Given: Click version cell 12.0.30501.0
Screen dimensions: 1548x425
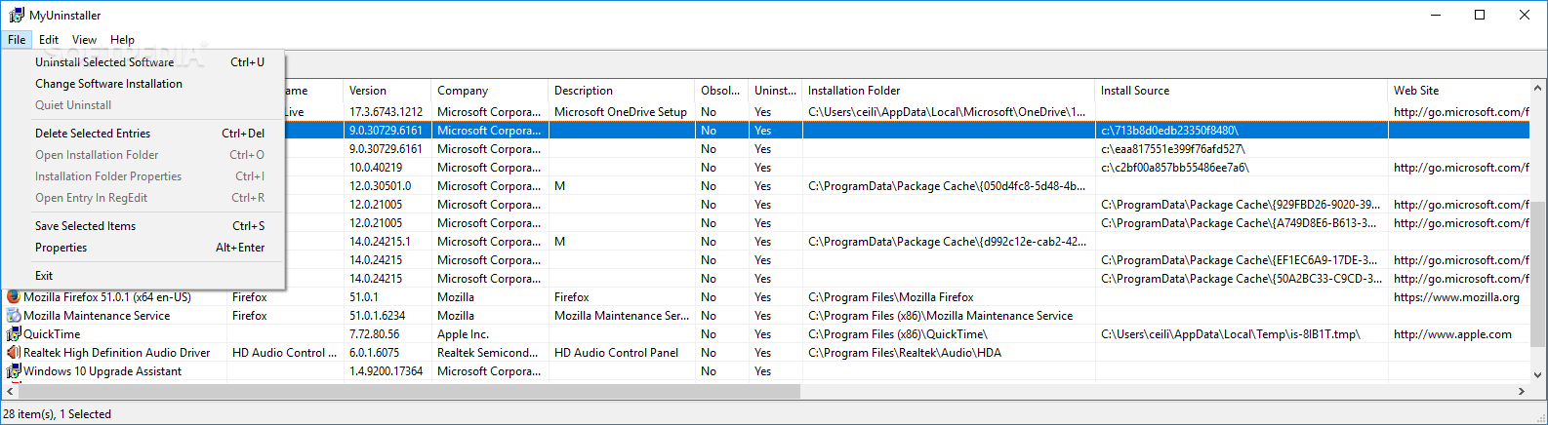Looking at the screenshot, I should (x=381, y=186).
